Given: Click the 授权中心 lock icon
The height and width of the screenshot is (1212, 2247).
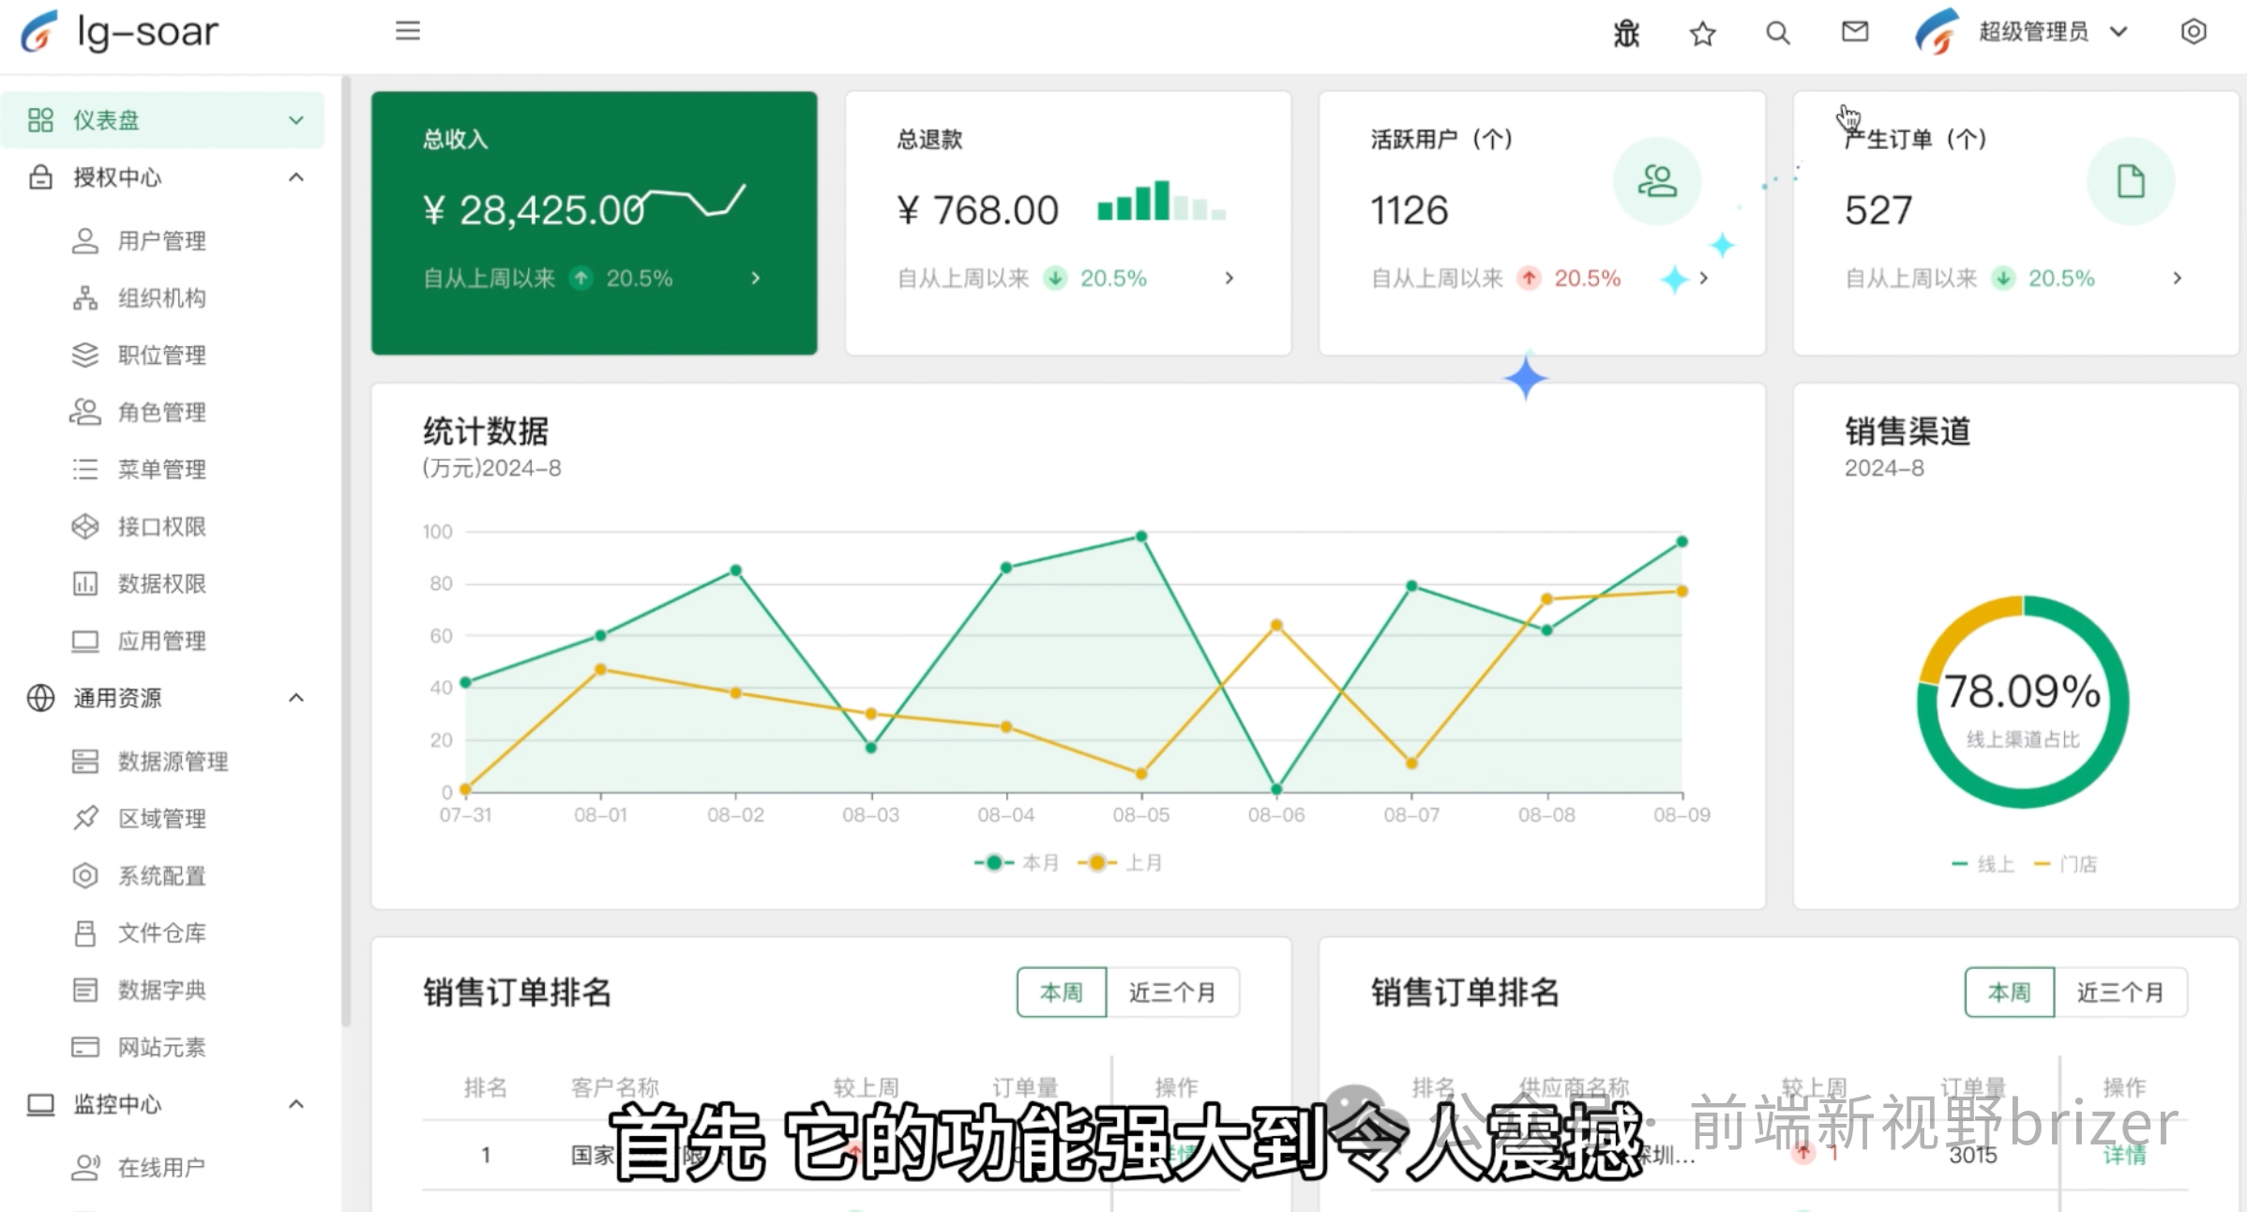Looking at the screenshot, I should point(40,177).
